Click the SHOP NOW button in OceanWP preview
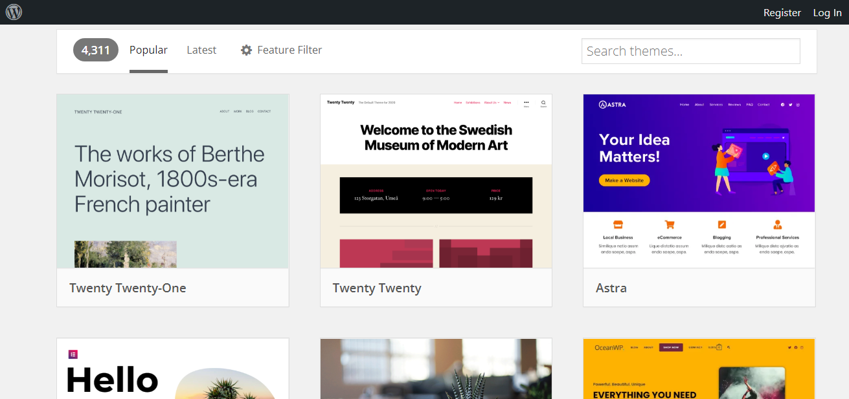849x399 pixels. tap(671, 347)
